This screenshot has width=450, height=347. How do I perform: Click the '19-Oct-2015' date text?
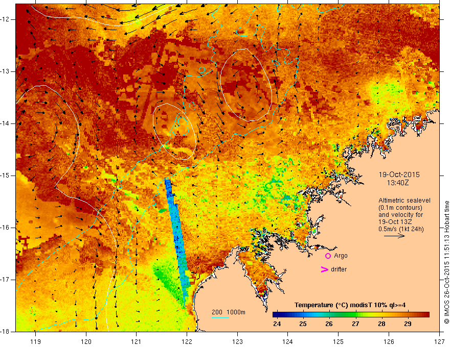click(x=399, y=175)
